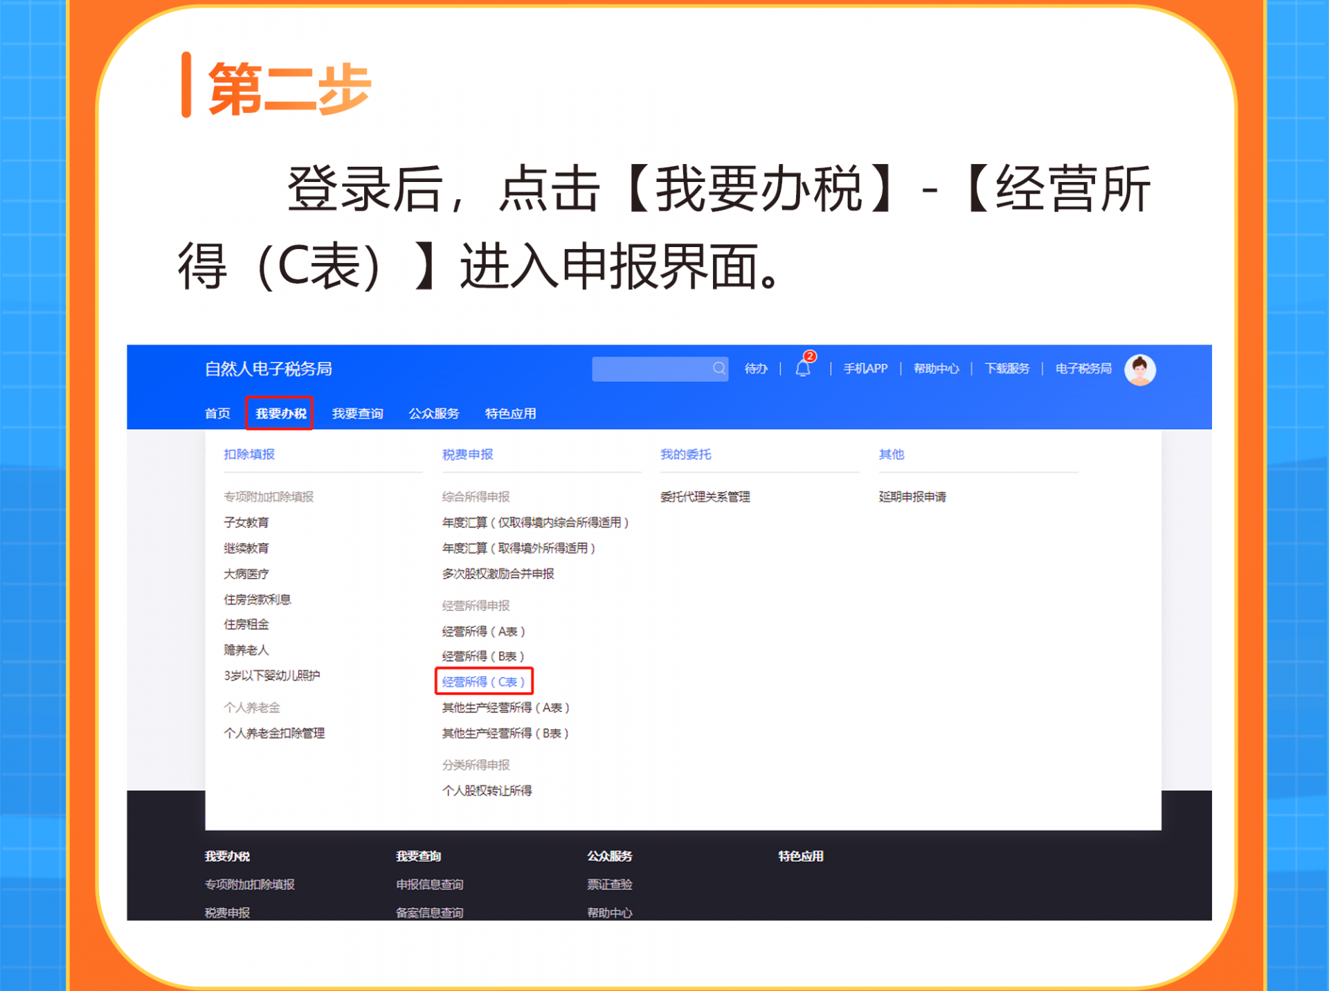Open 个人股权转让所得 link
This screenshot has height=991, width=1329.
point(487,790)
